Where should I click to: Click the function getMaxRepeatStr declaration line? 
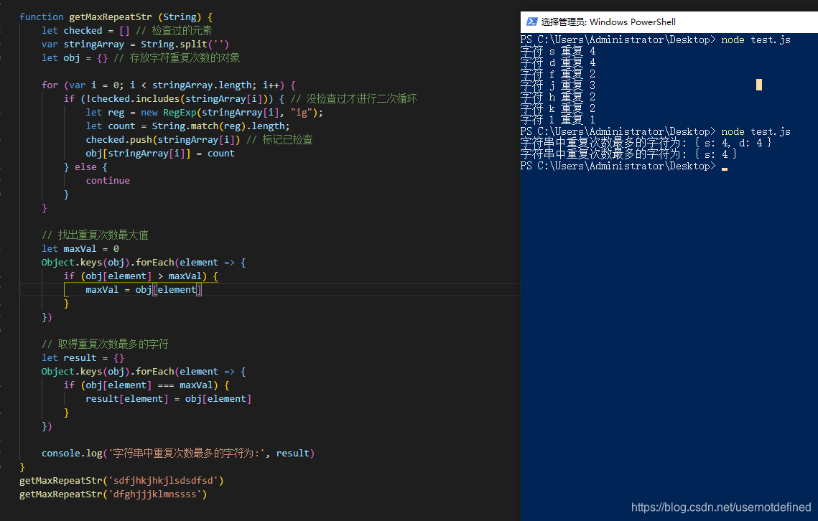[x=116, y=17]
